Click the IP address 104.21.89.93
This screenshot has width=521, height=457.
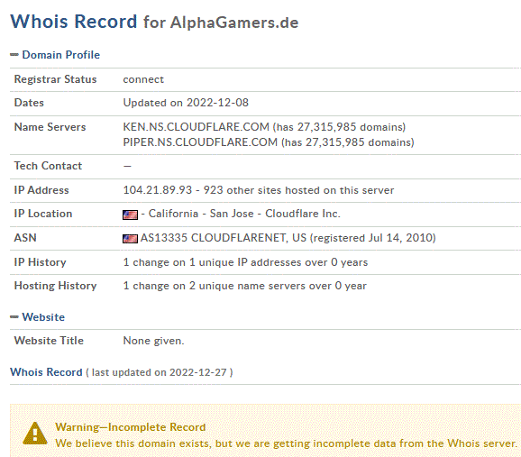click(x=158, y=190)
